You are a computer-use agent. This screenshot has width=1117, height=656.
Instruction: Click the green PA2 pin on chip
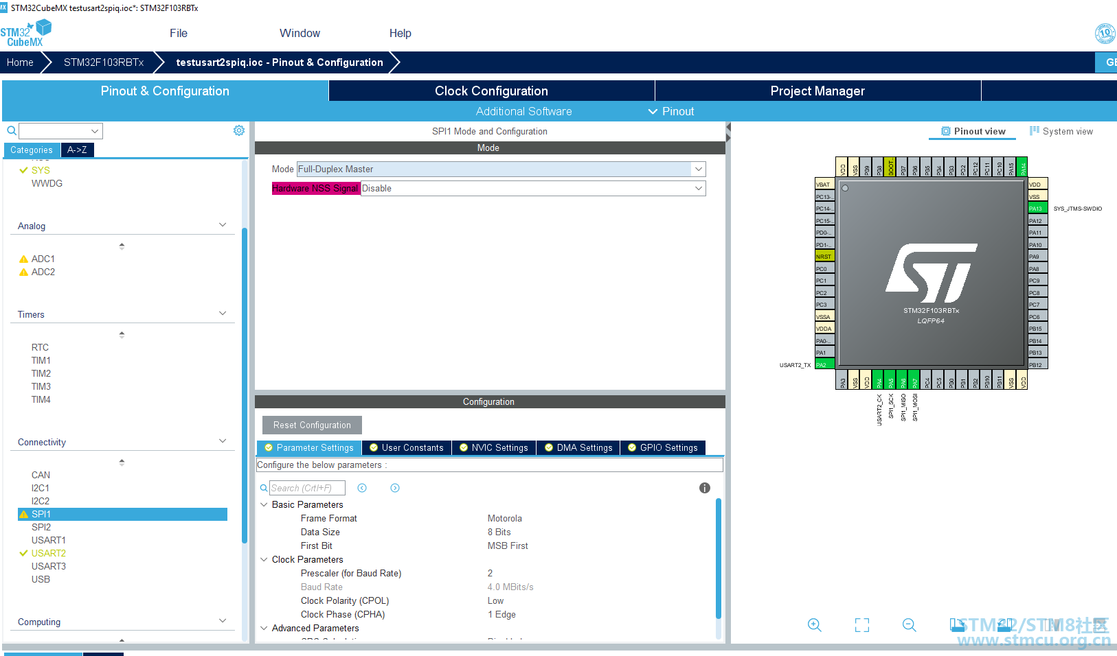click(x=824, y=364)
